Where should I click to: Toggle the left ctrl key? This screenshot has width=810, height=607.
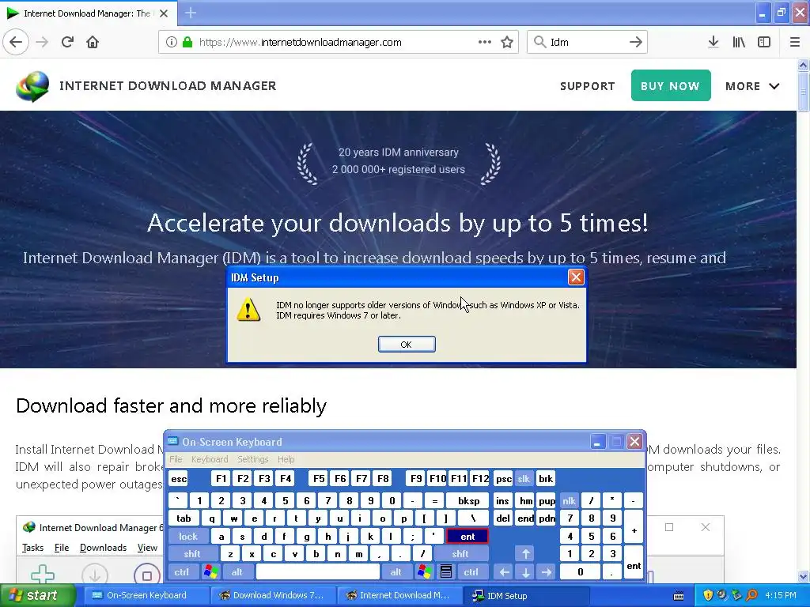tap(182, 572)
